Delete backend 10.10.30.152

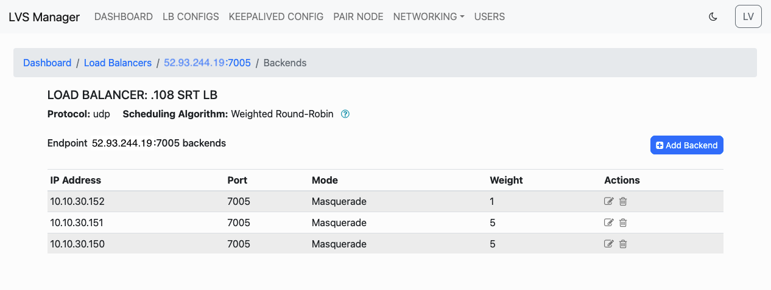(623, 202)
